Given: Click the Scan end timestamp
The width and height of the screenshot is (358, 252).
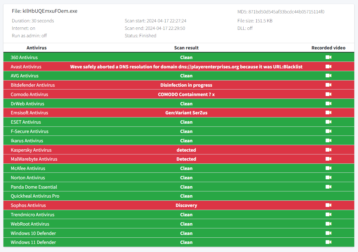Looking at the screenshot, I should tap(165, 28).
